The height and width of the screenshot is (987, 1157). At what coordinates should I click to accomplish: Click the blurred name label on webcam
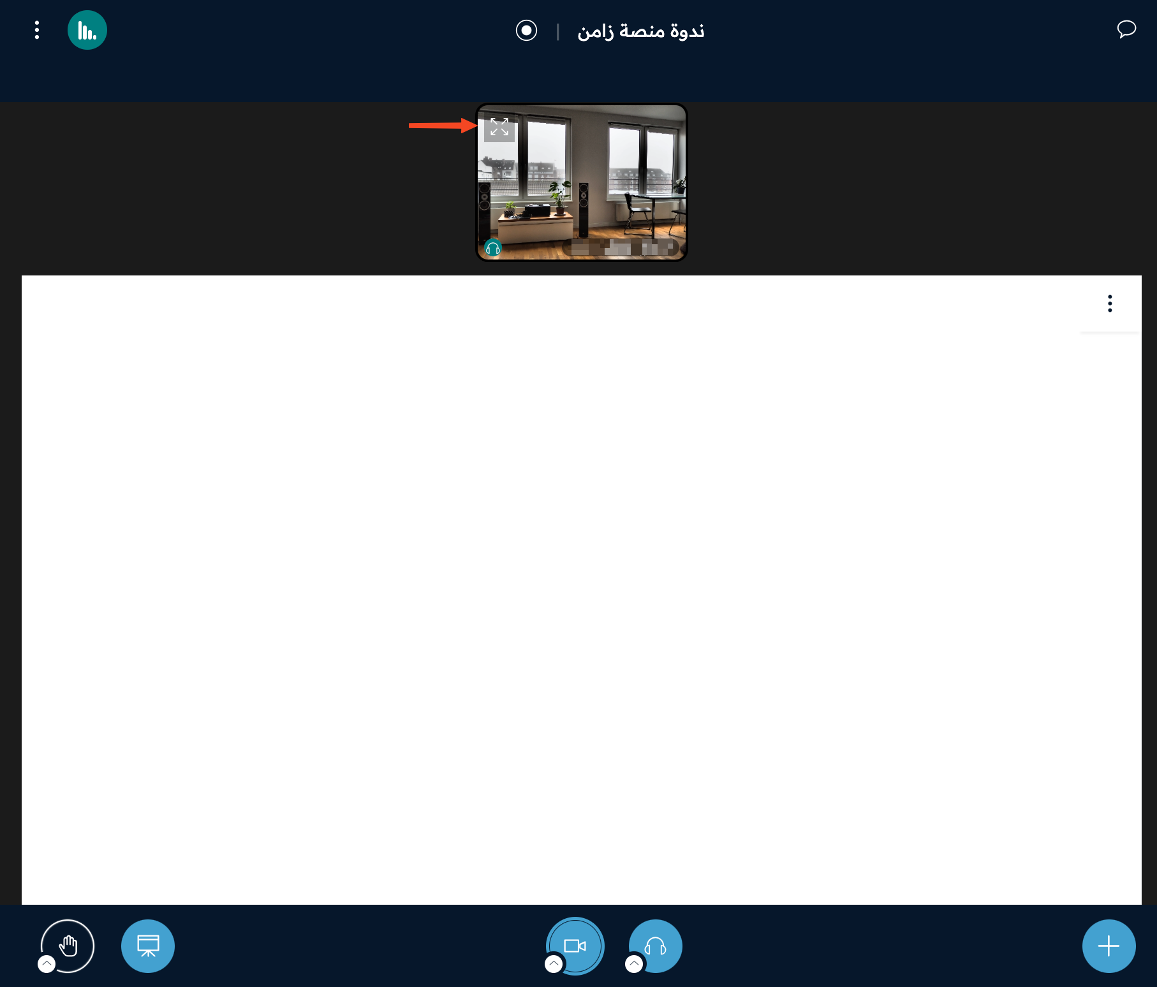(621, 247)
